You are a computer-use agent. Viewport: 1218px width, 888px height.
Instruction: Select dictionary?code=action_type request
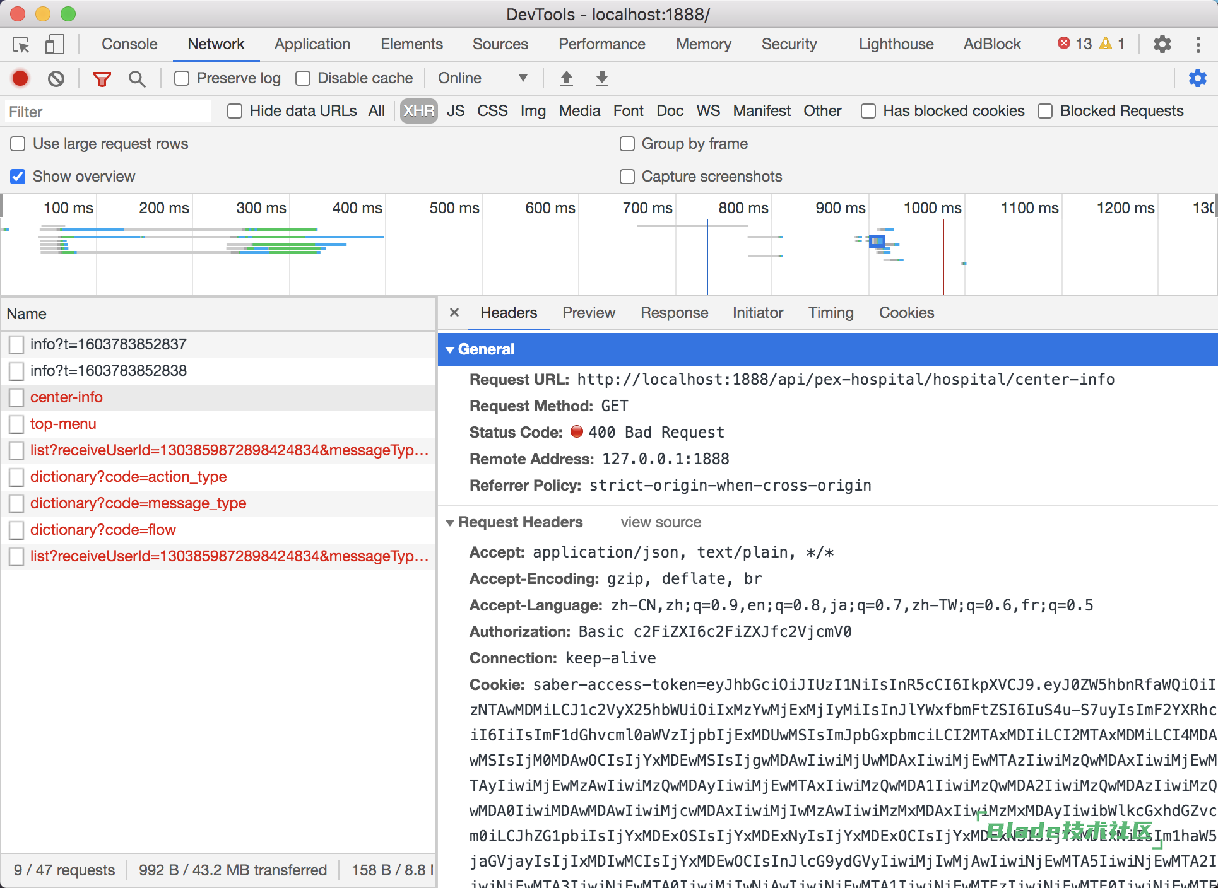point(218,477)
